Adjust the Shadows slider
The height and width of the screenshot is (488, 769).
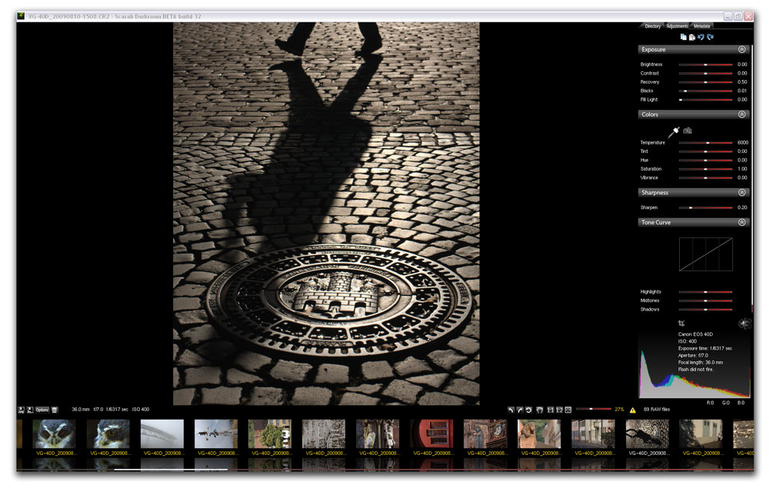tap(705, 310)
